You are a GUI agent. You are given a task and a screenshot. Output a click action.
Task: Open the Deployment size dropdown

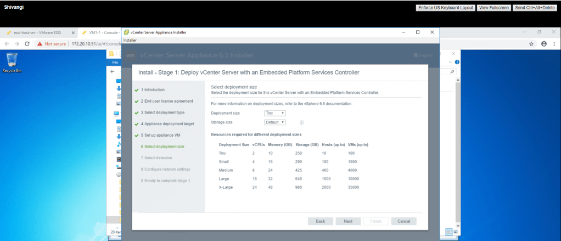274,113
